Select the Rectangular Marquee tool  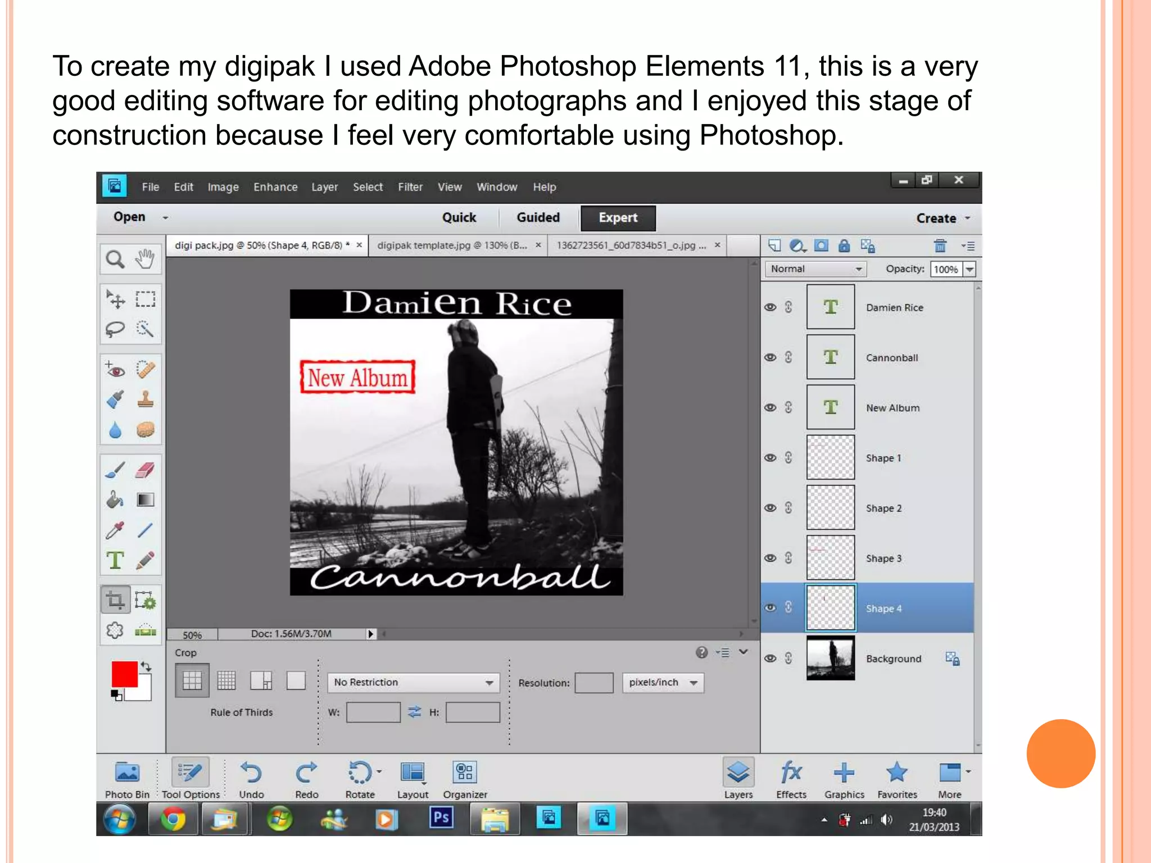point(146,299)
